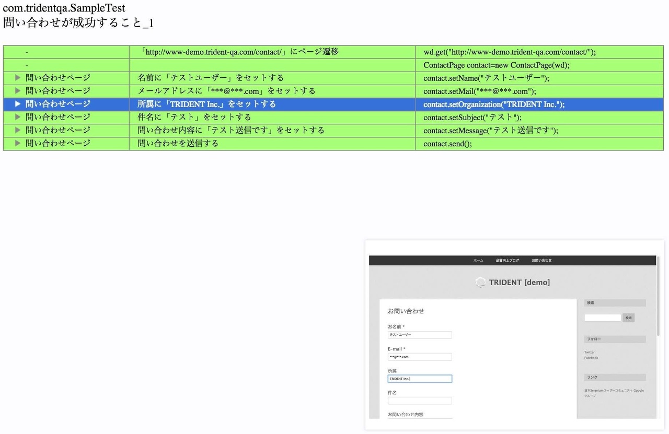Click the 所属 field containing TRIDENT Inc.

pyautogui.click(x=420, y=379)
